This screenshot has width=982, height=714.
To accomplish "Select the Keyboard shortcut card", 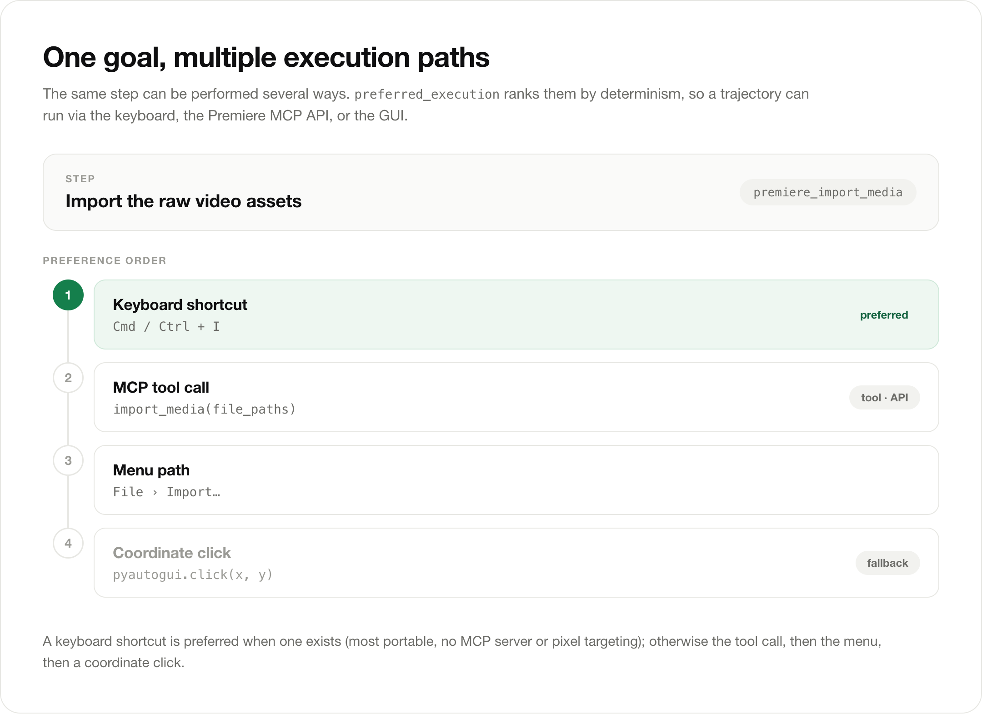I will (x=516, y=315).
